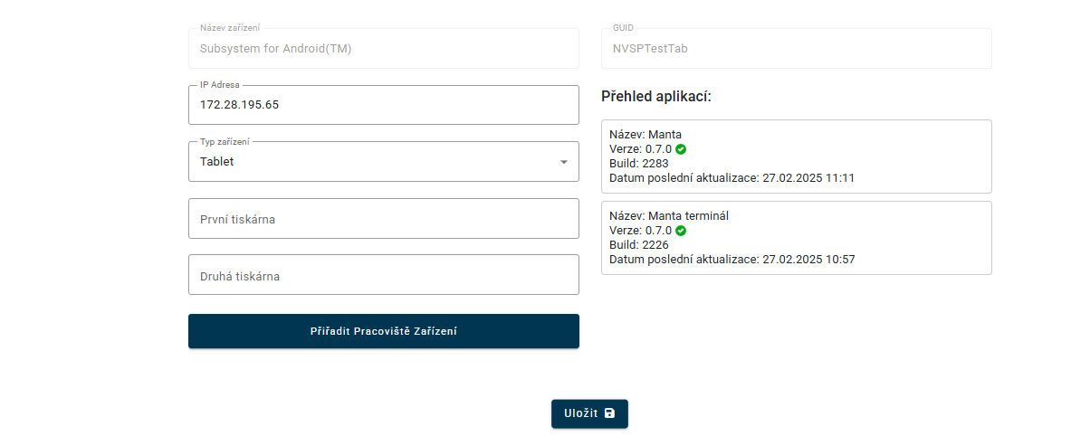
Task: Click the GUID field showing NVSPTestTab
Action: pos(796,49)
